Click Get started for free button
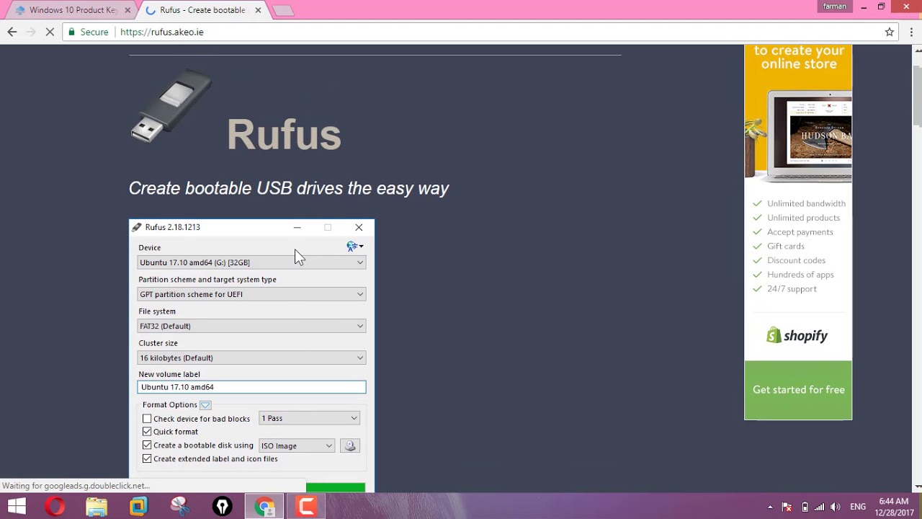The image size is (922, 519). pos(798,390)
